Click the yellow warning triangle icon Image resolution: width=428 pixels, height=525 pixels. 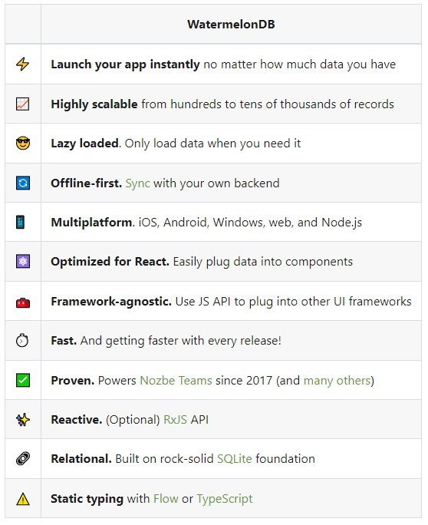[x=23, y=499]
